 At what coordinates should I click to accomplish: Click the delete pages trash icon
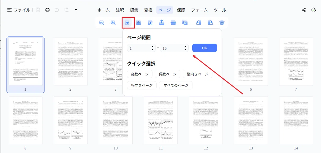[222, 23]
